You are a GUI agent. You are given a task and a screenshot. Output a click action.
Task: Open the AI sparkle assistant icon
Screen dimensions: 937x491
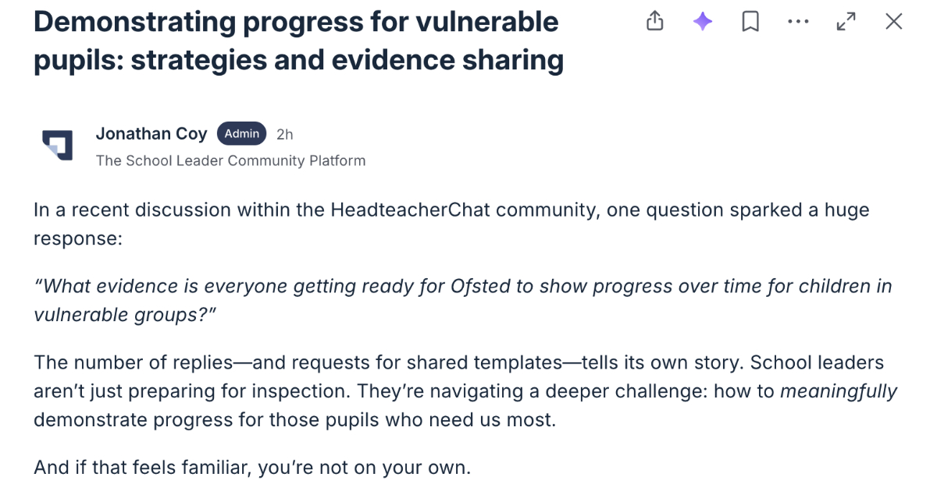point(703,22)
